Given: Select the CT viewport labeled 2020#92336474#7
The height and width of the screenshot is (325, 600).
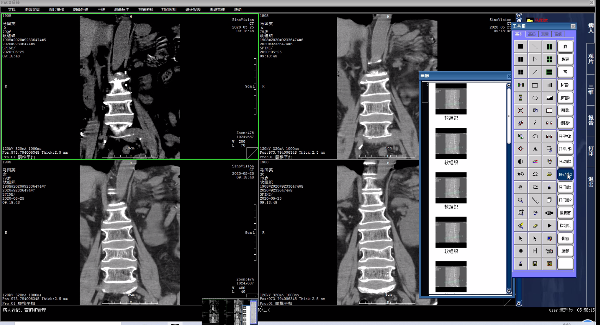Looking at the screenshot, I should point(130,232).
